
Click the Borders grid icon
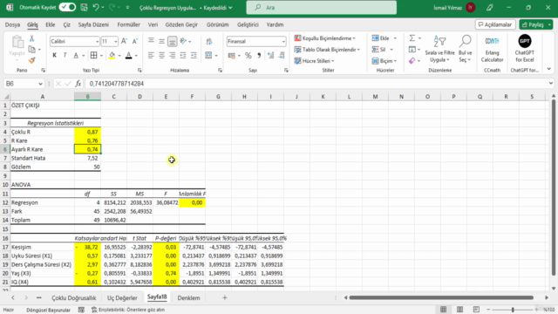(x=93, y=55)
